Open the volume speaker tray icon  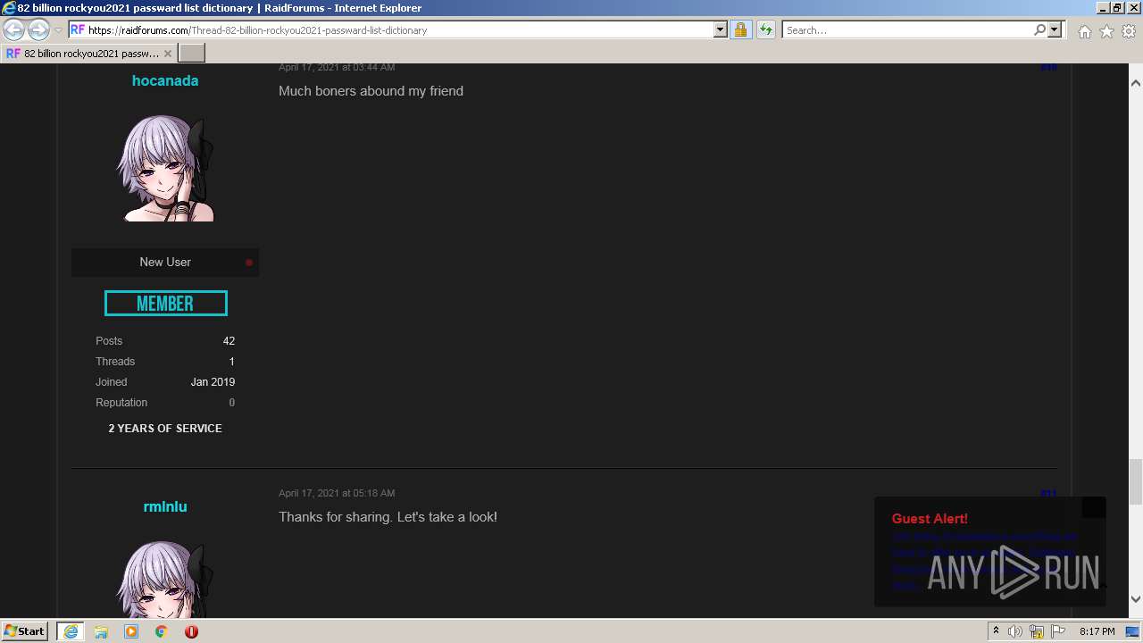(1015, 631)
